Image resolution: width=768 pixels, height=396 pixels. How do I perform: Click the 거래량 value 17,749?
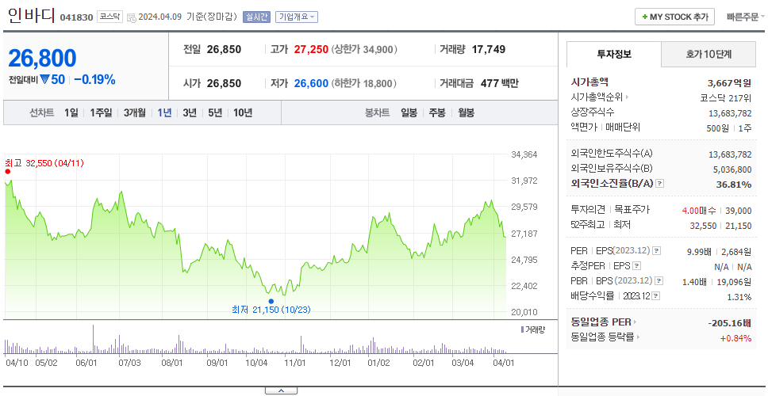tap(488, 49)
